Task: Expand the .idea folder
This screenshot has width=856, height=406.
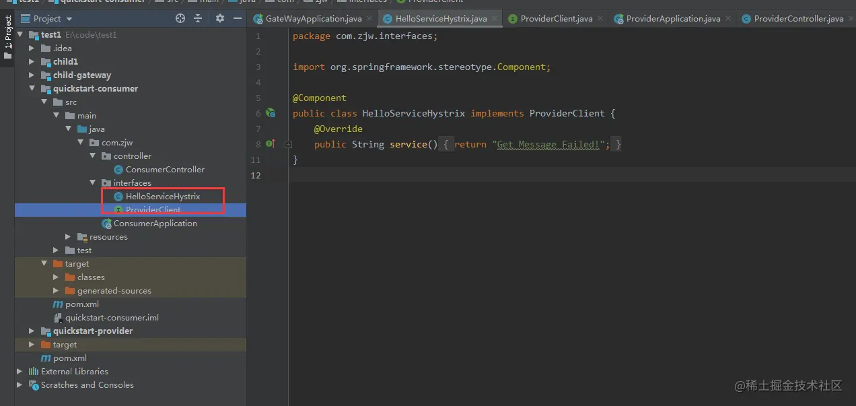Action: (32, 48)
